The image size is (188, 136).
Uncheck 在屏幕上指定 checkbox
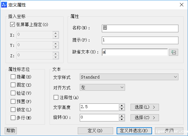click(x=12, y=25)
